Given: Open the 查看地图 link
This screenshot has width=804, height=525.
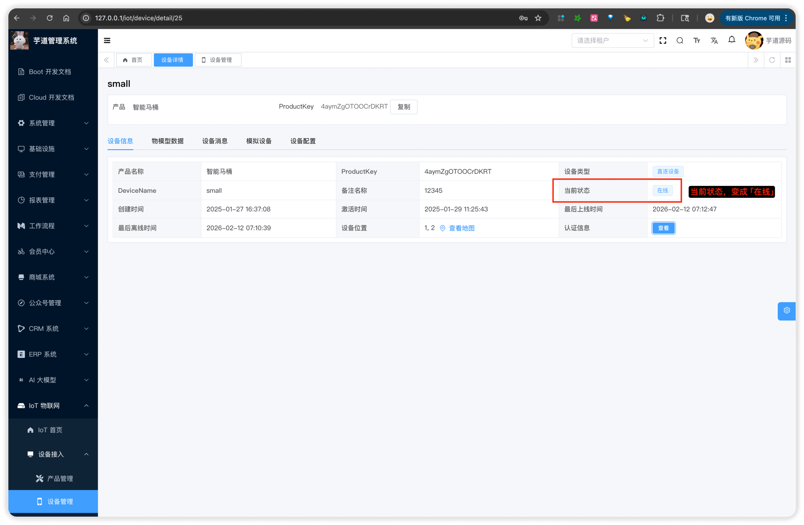Looking at the screenshot, I should 461,228.
